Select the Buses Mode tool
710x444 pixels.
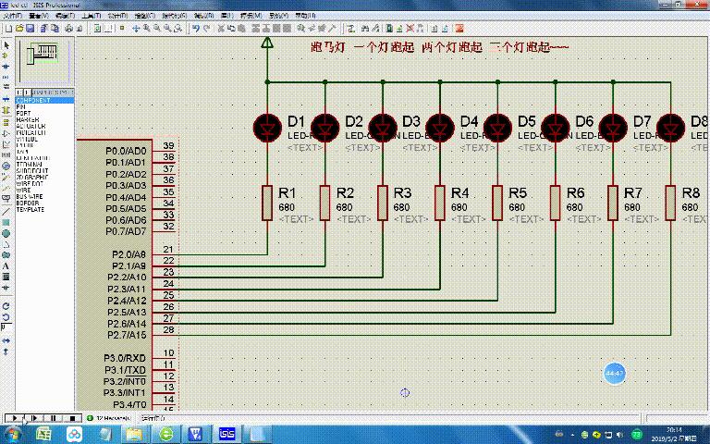point(6,99)
